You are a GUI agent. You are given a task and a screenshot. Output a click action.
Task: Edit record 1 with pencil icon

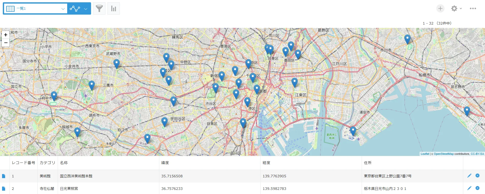pyautogui.click(x=469, y=176)
